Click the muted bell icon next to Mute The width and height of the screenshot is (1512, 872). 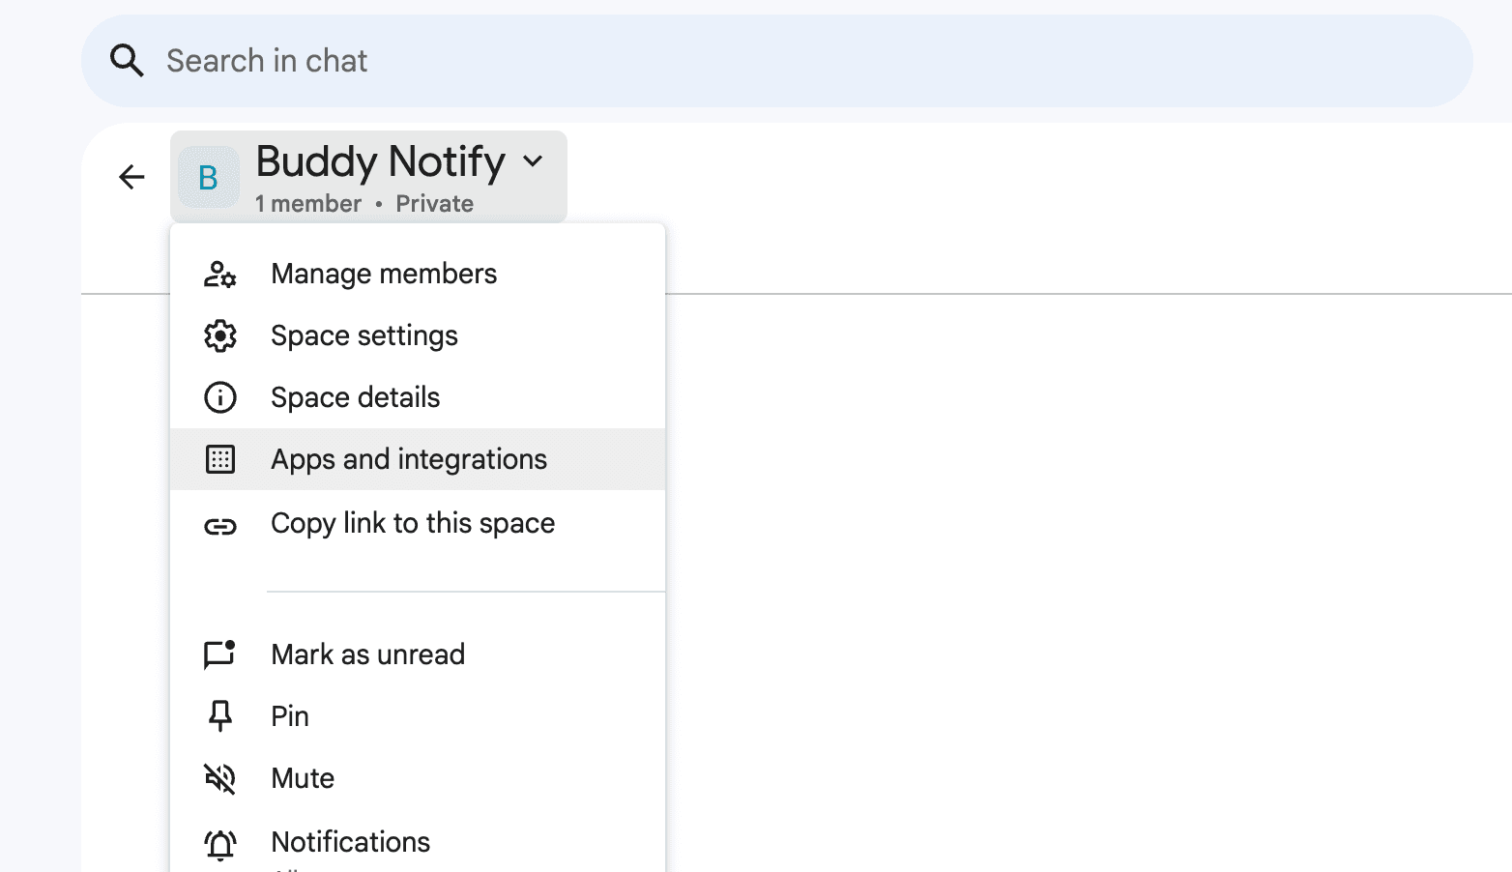(x=220, y=778)
